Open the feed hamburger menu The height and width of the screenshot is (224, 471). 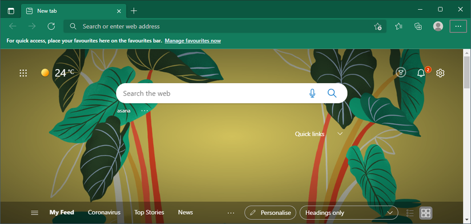pyautogui.click(x=35, y=213)
